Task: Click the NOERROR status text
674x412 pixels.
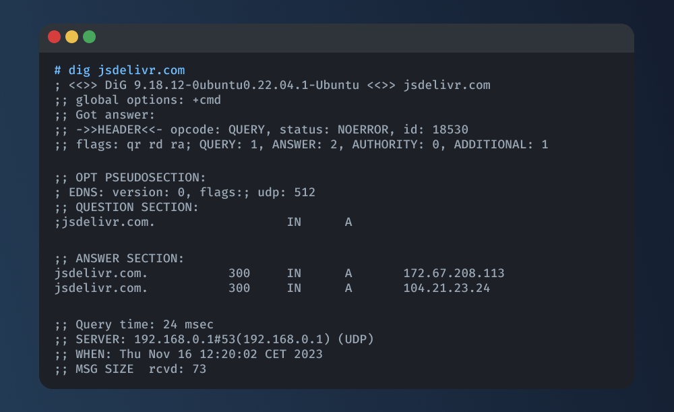Action: (363, 129)
